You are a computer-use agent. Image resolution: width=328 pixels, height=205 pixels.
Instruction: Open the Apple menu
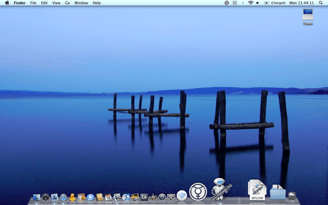[x=7, y=3]
